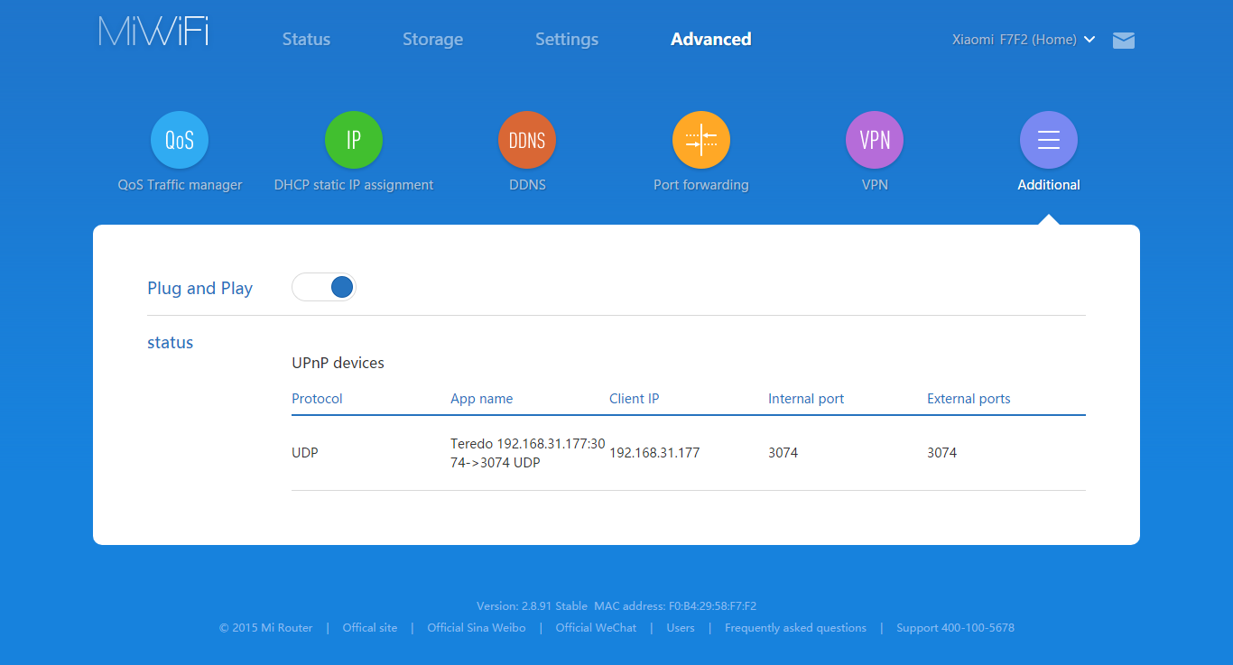This screenshot has height=665, width=1233.
Task: Switch to the Status tab
Action: (x=306, y=40)
